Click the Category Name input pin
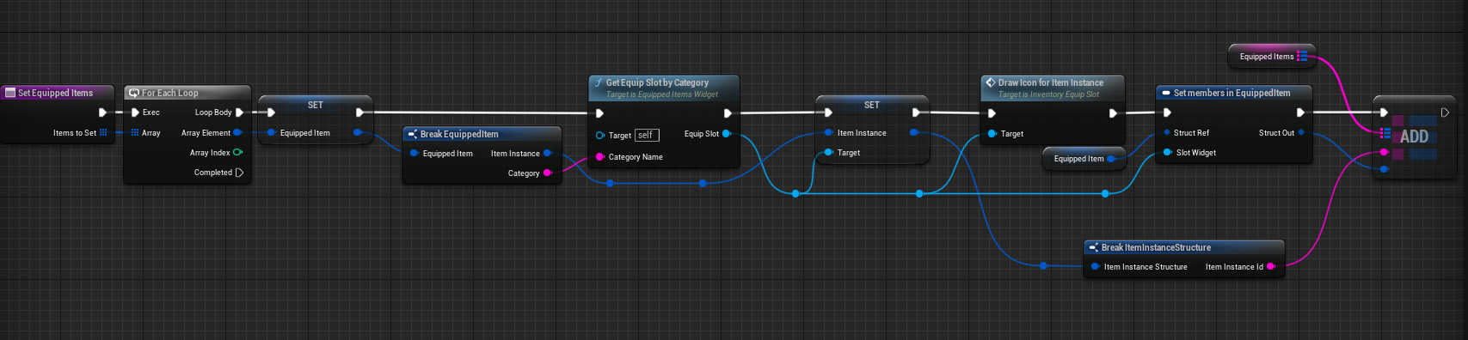The image size is (1468, 340). coord(599,156)
